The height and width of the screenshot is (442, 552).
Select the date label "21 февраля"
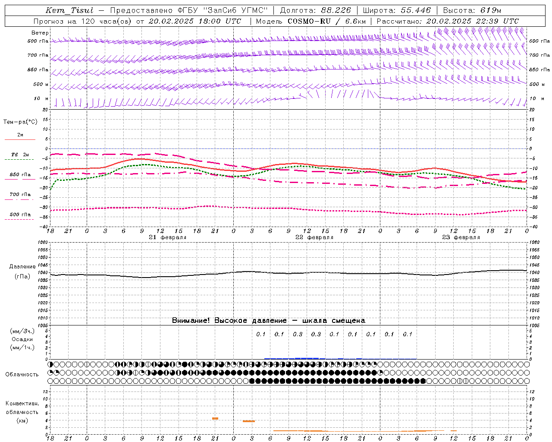pyautogui.click(x=168, y=237)
